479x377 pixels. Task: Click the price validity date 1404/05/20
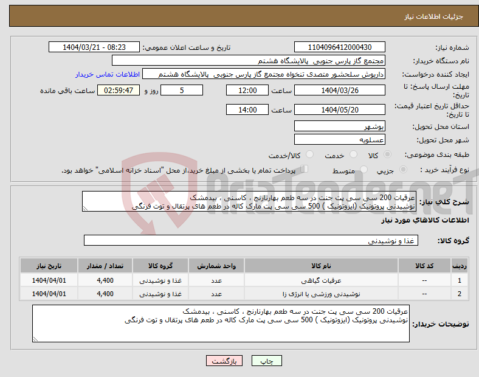point(339,109)
